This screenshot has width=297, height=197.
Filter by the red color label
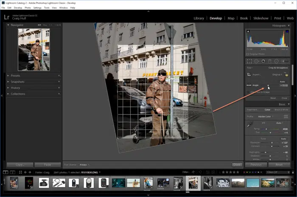point(244,172)
